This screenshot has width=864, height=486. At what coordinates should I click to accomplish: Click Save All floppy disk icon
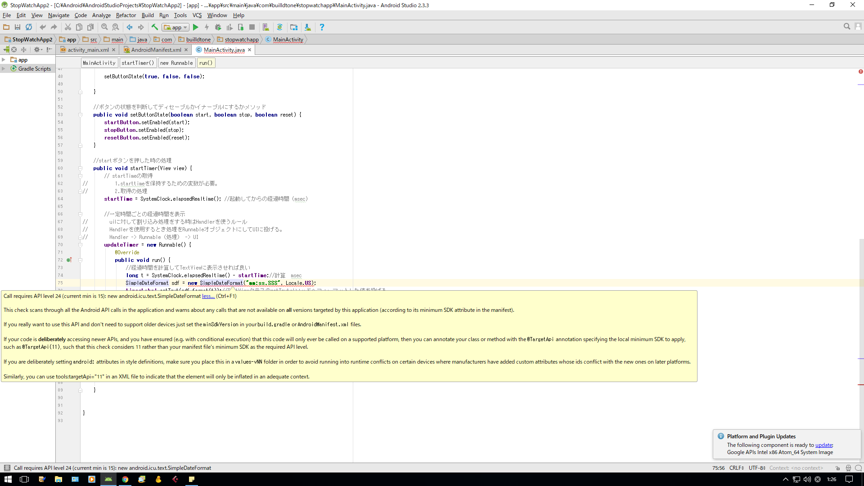(18, 27)
